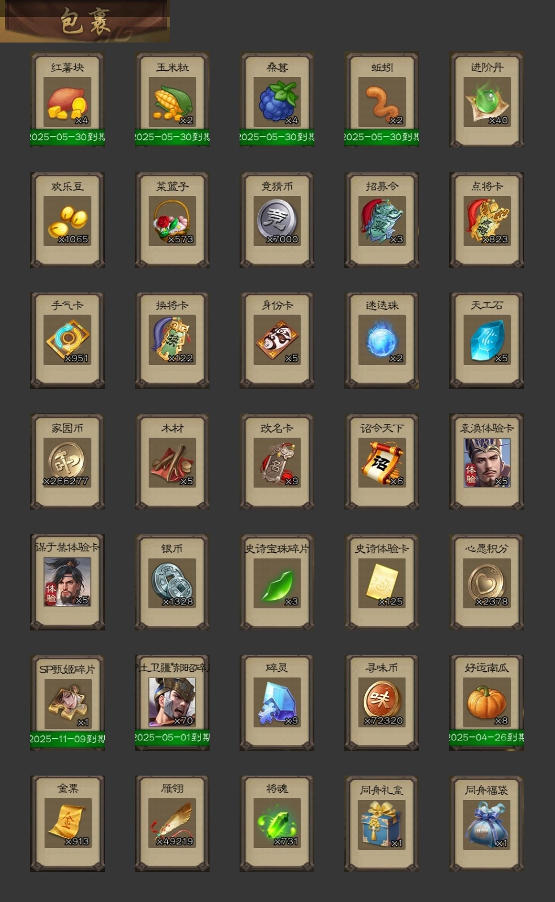The image size is (555, 902).
Task: Select the 进阶丹 green orb item
Action: click(x=486, y=100)
